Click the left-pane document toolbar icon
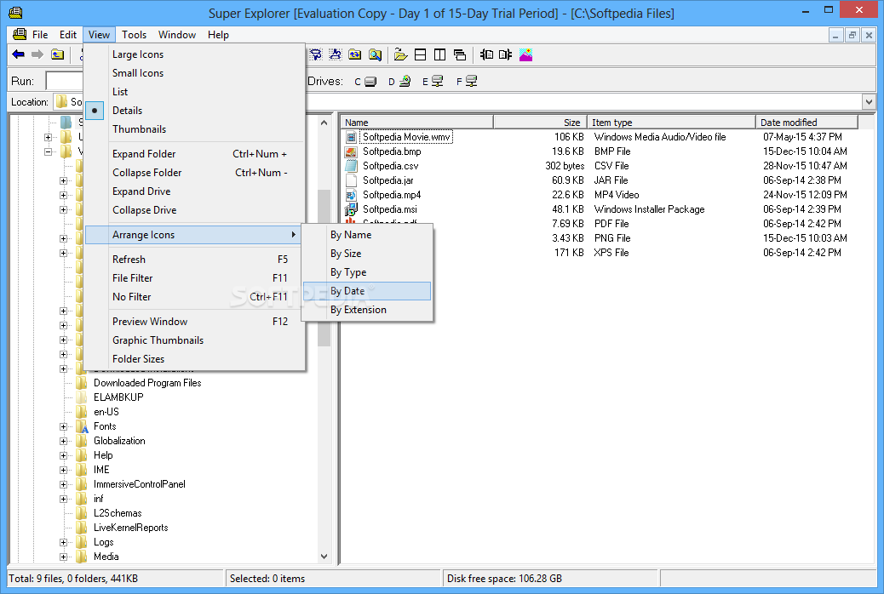The width and height of the screenshot is (884, 594). pos(486,54)
